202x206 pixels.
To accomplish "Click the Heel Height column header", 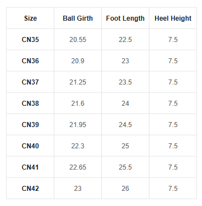I will 173,18.
